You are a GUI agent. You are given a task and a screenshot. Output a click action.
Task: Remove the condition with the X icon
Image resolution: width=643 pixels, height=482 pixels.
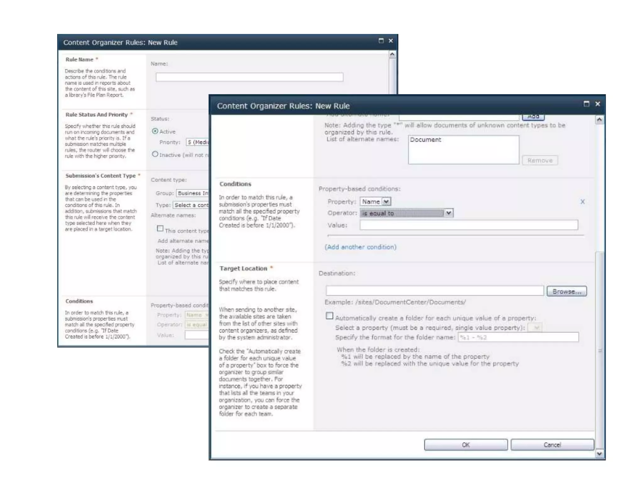(x=582, y=202)
